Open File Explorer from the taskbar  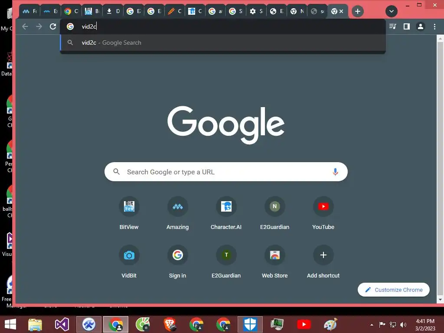coord(35,324)
